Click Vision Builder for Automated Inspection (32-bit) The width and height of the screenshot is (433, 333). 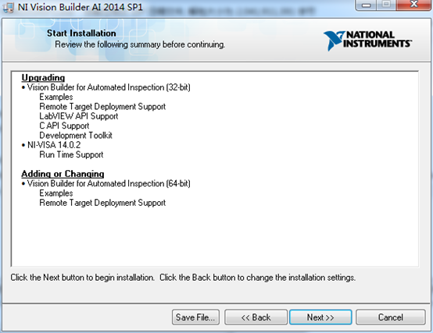coord(109,87)
